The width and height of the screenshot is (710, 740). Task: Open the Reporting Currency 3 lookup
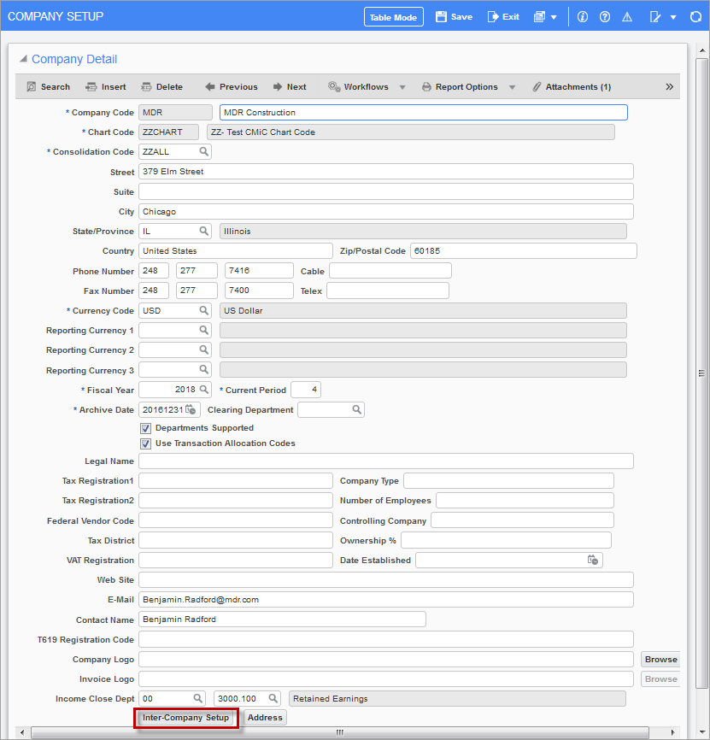tap(204, 369)
